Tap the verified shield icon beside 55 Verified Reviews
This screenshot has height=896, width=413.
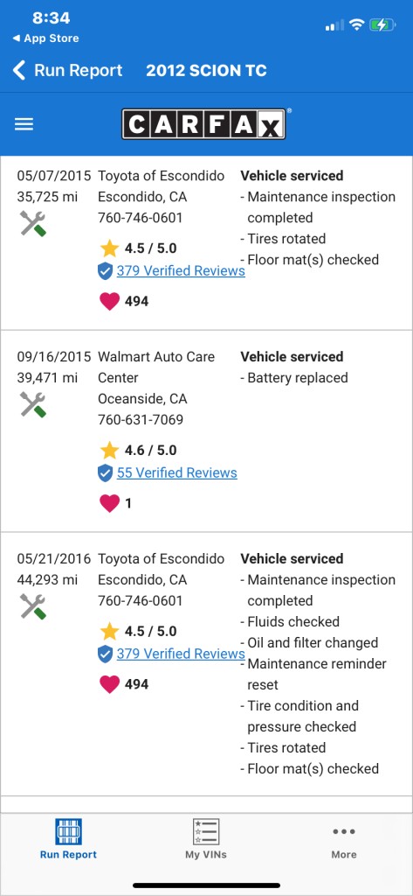coord(105,473)
